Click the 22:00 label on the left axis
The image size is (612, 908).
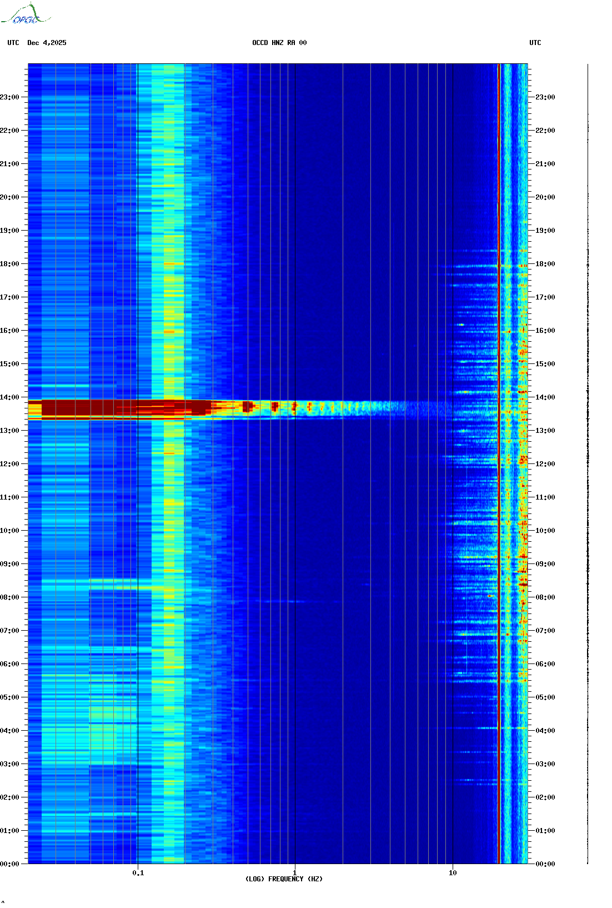tap(9, 131)
